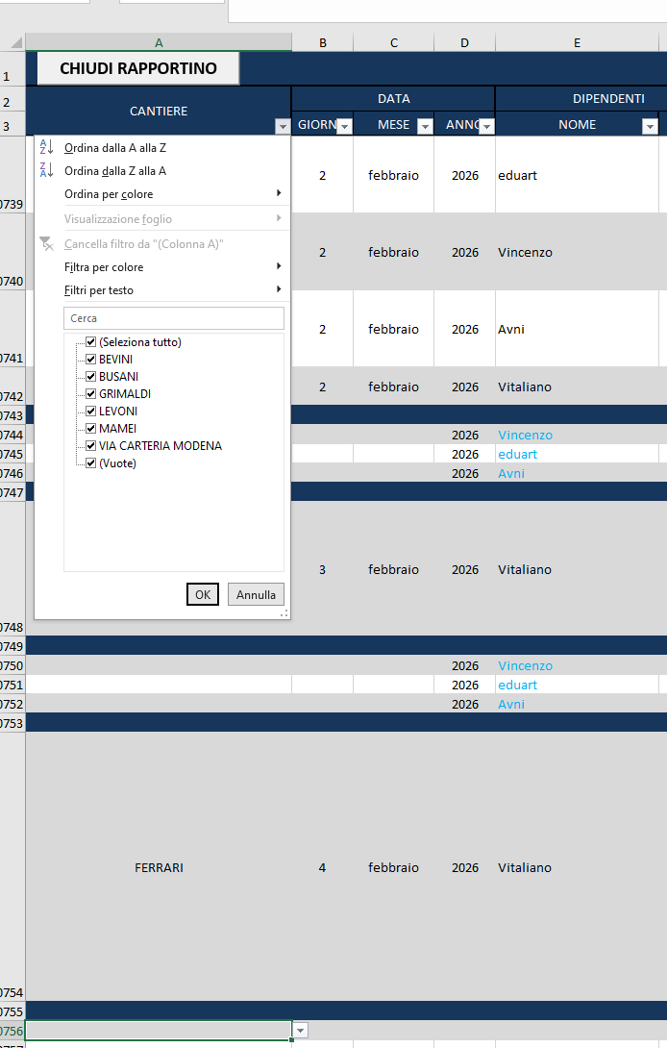Select column C header

[x=394, y=42]
